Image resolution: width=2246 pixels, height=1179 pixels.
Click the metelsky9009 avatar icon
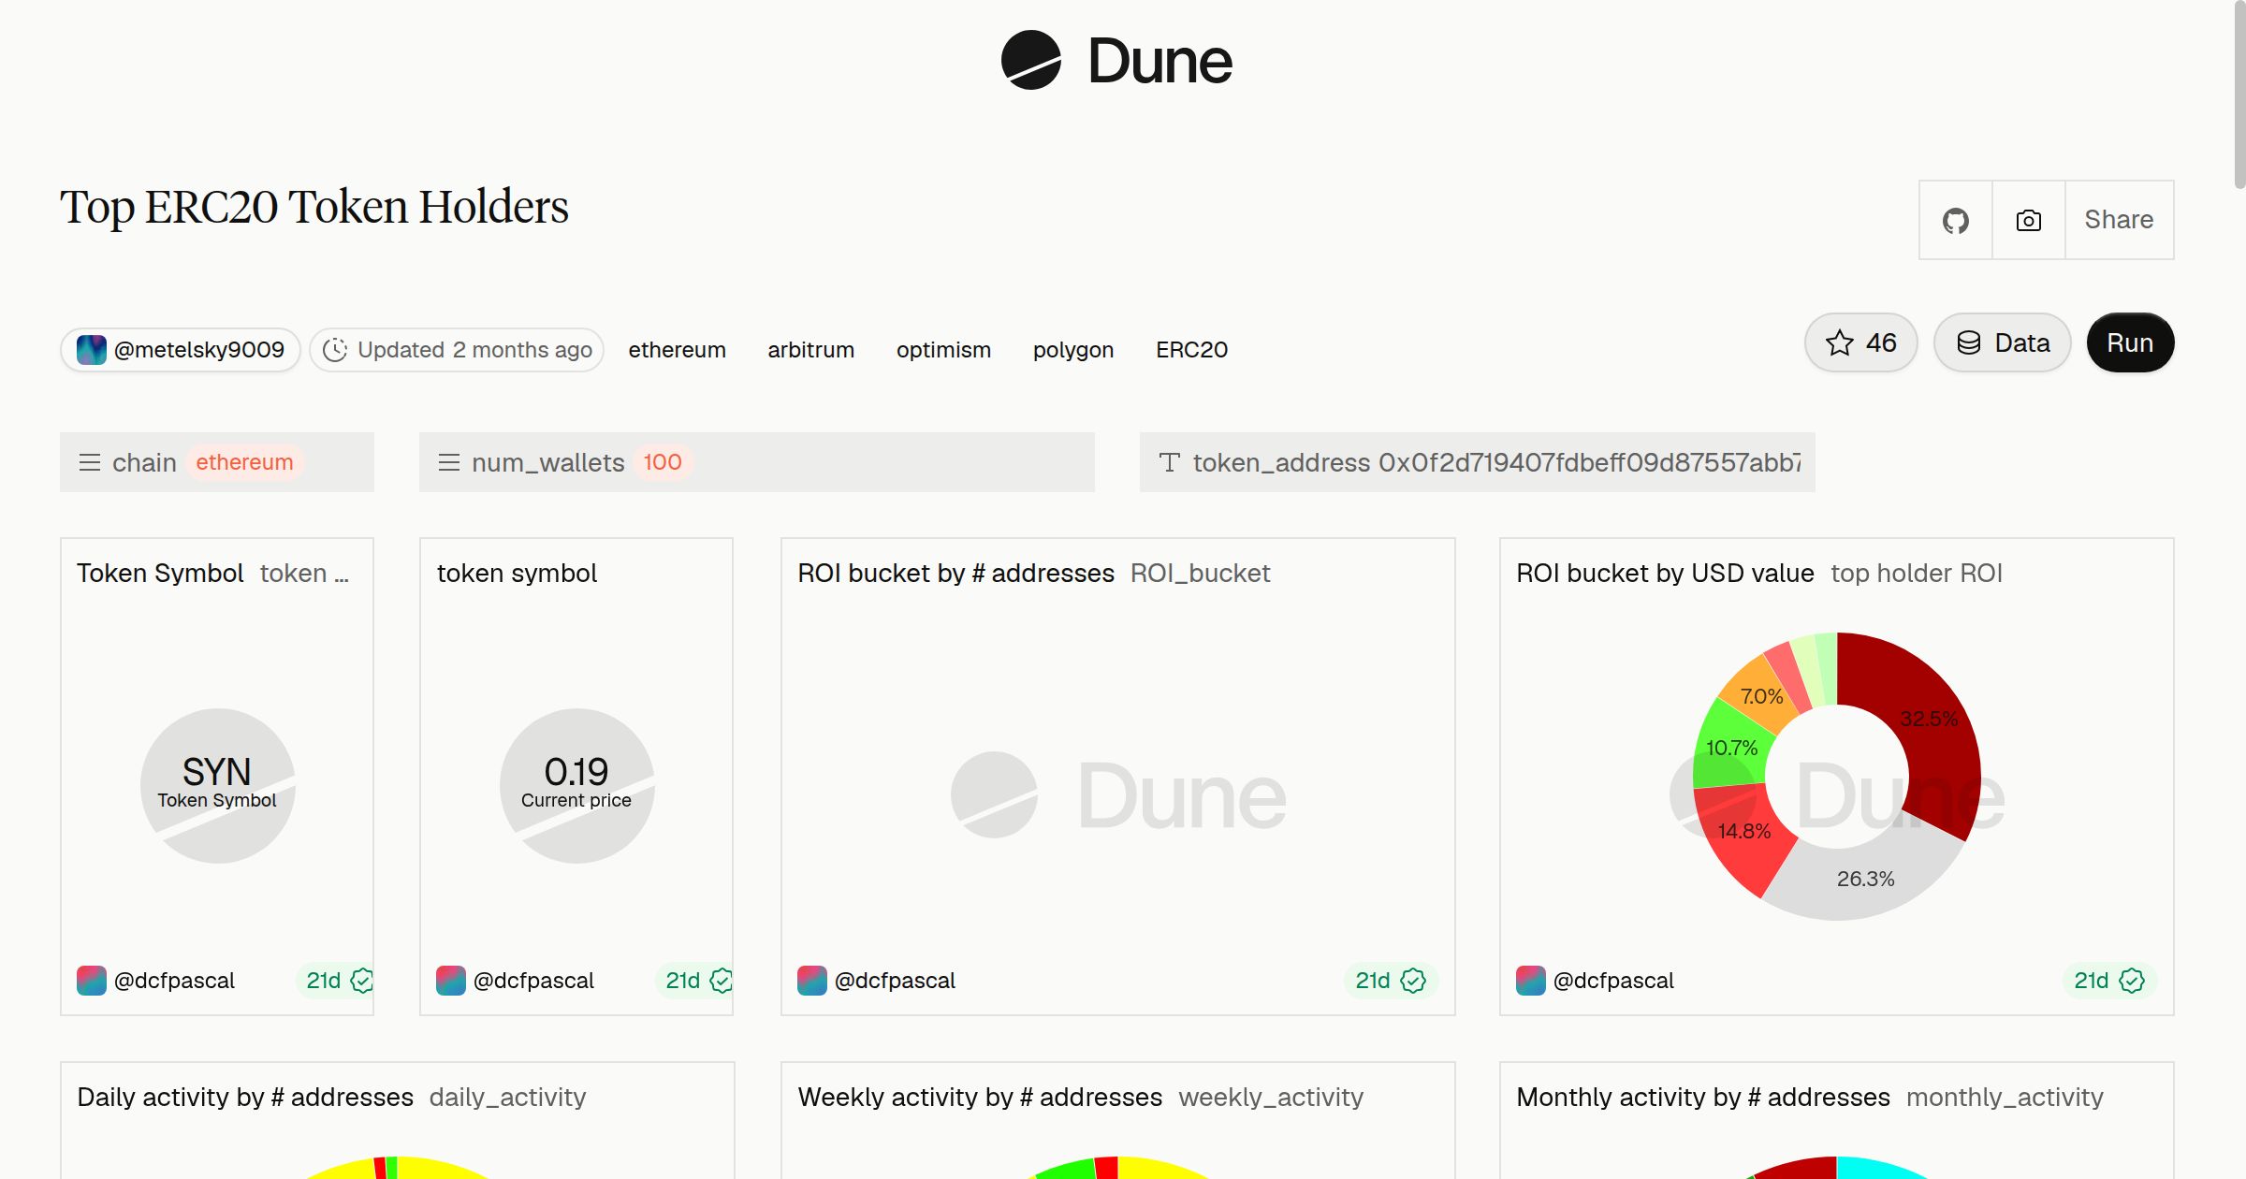[91, 350]
